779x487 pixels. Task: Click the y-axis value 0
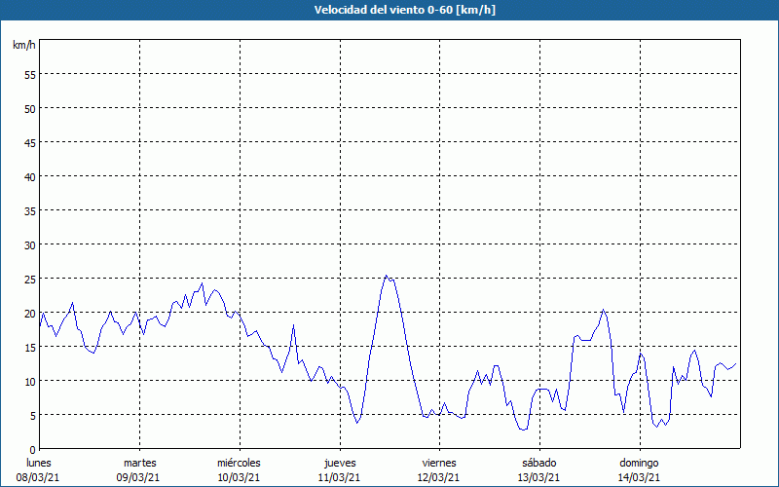point(33,449)
